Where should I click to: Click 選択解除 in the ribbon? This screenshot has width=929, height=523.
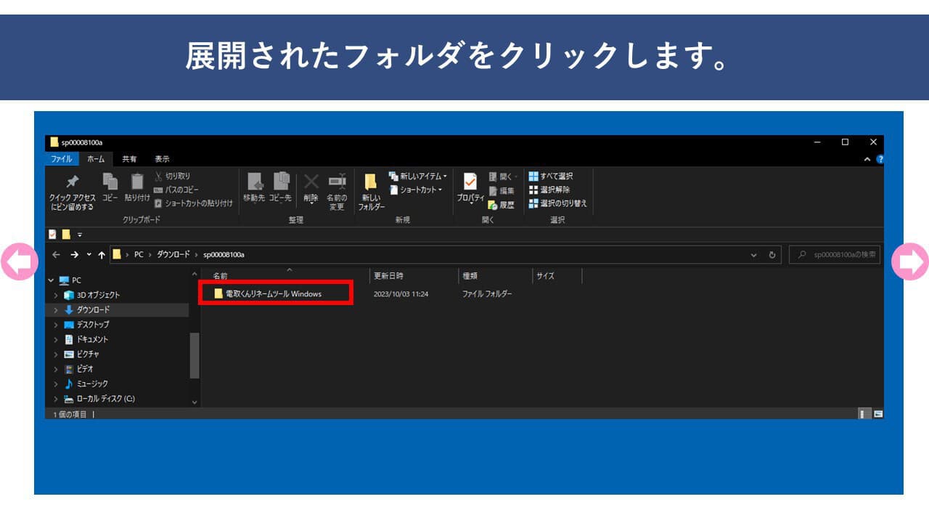[x=549, y=190]
